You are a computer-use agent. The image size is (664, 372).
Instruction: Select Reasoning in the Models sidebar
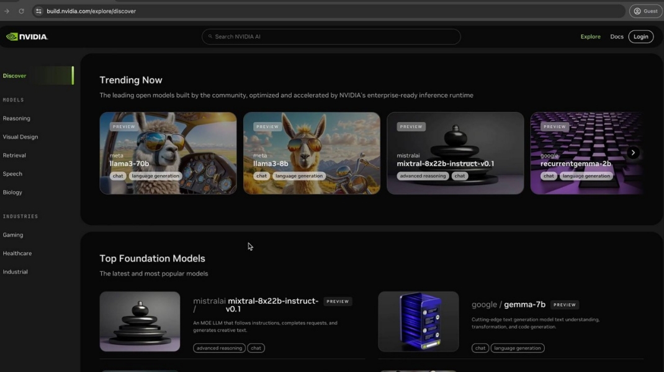17,118
